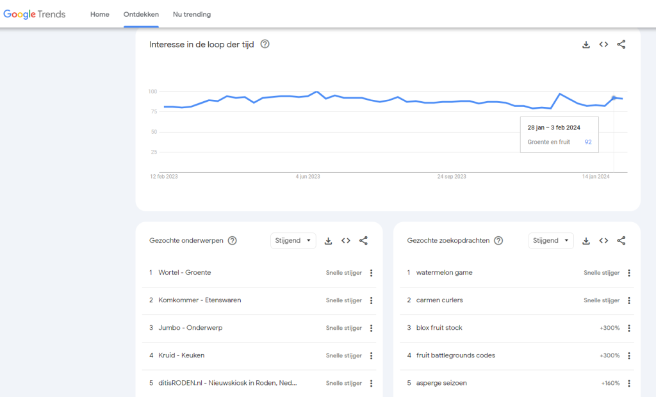Open help icon next to 'Interesse in de loop der tijd'

pos(265,45)
